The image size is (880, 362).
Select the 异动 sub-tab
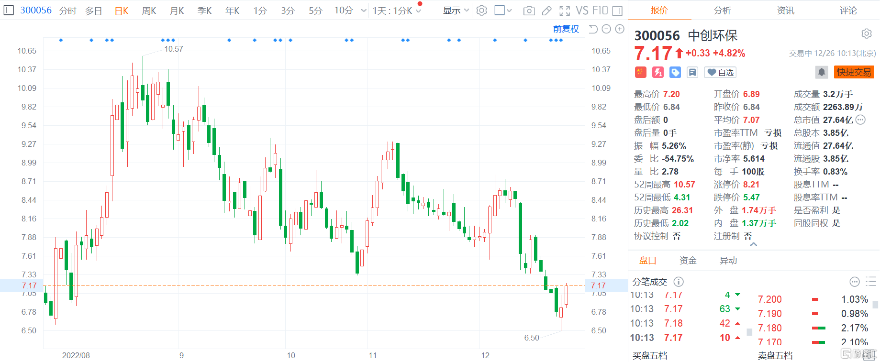tap(728, 261)
